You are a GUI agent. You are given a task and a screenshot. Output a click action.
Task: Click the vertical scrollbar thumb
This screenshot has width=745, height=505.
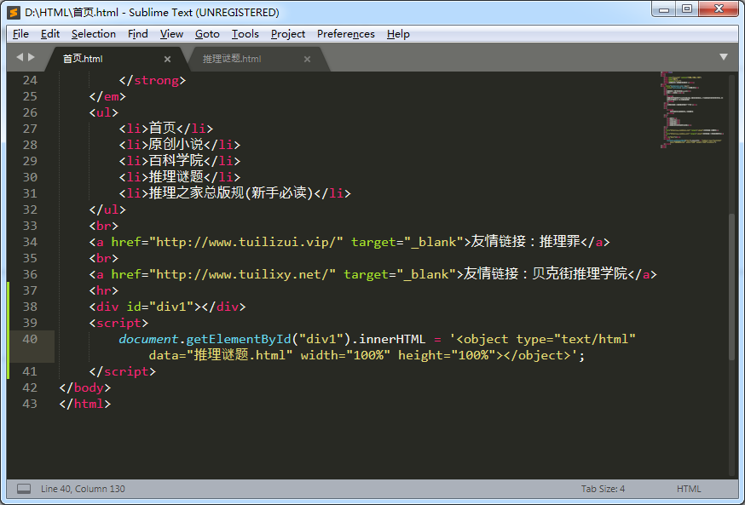731,287
